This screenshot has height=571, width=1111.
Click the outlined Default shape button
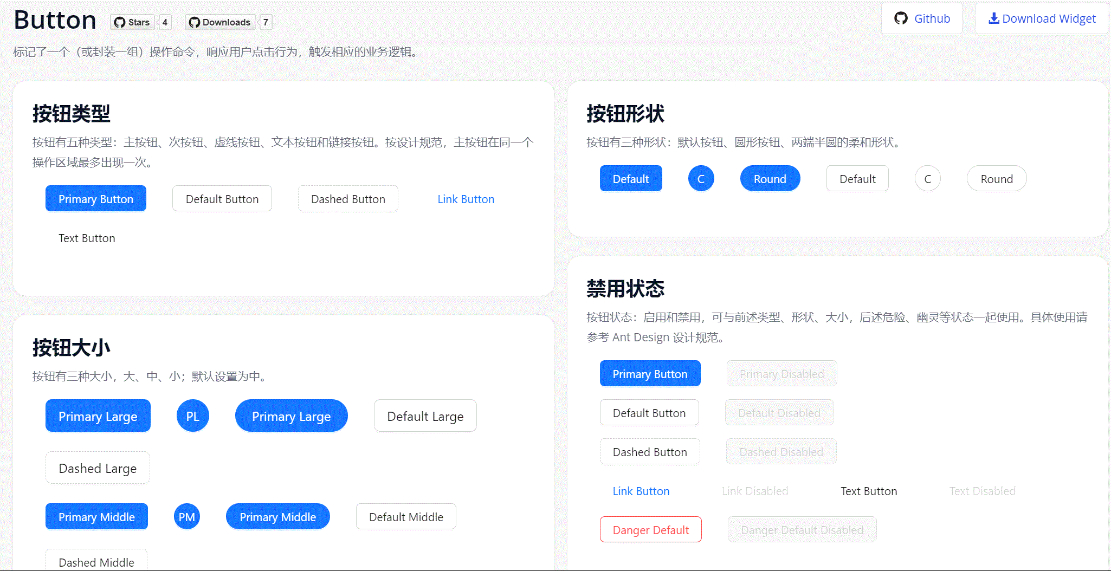tap(857, 178)
